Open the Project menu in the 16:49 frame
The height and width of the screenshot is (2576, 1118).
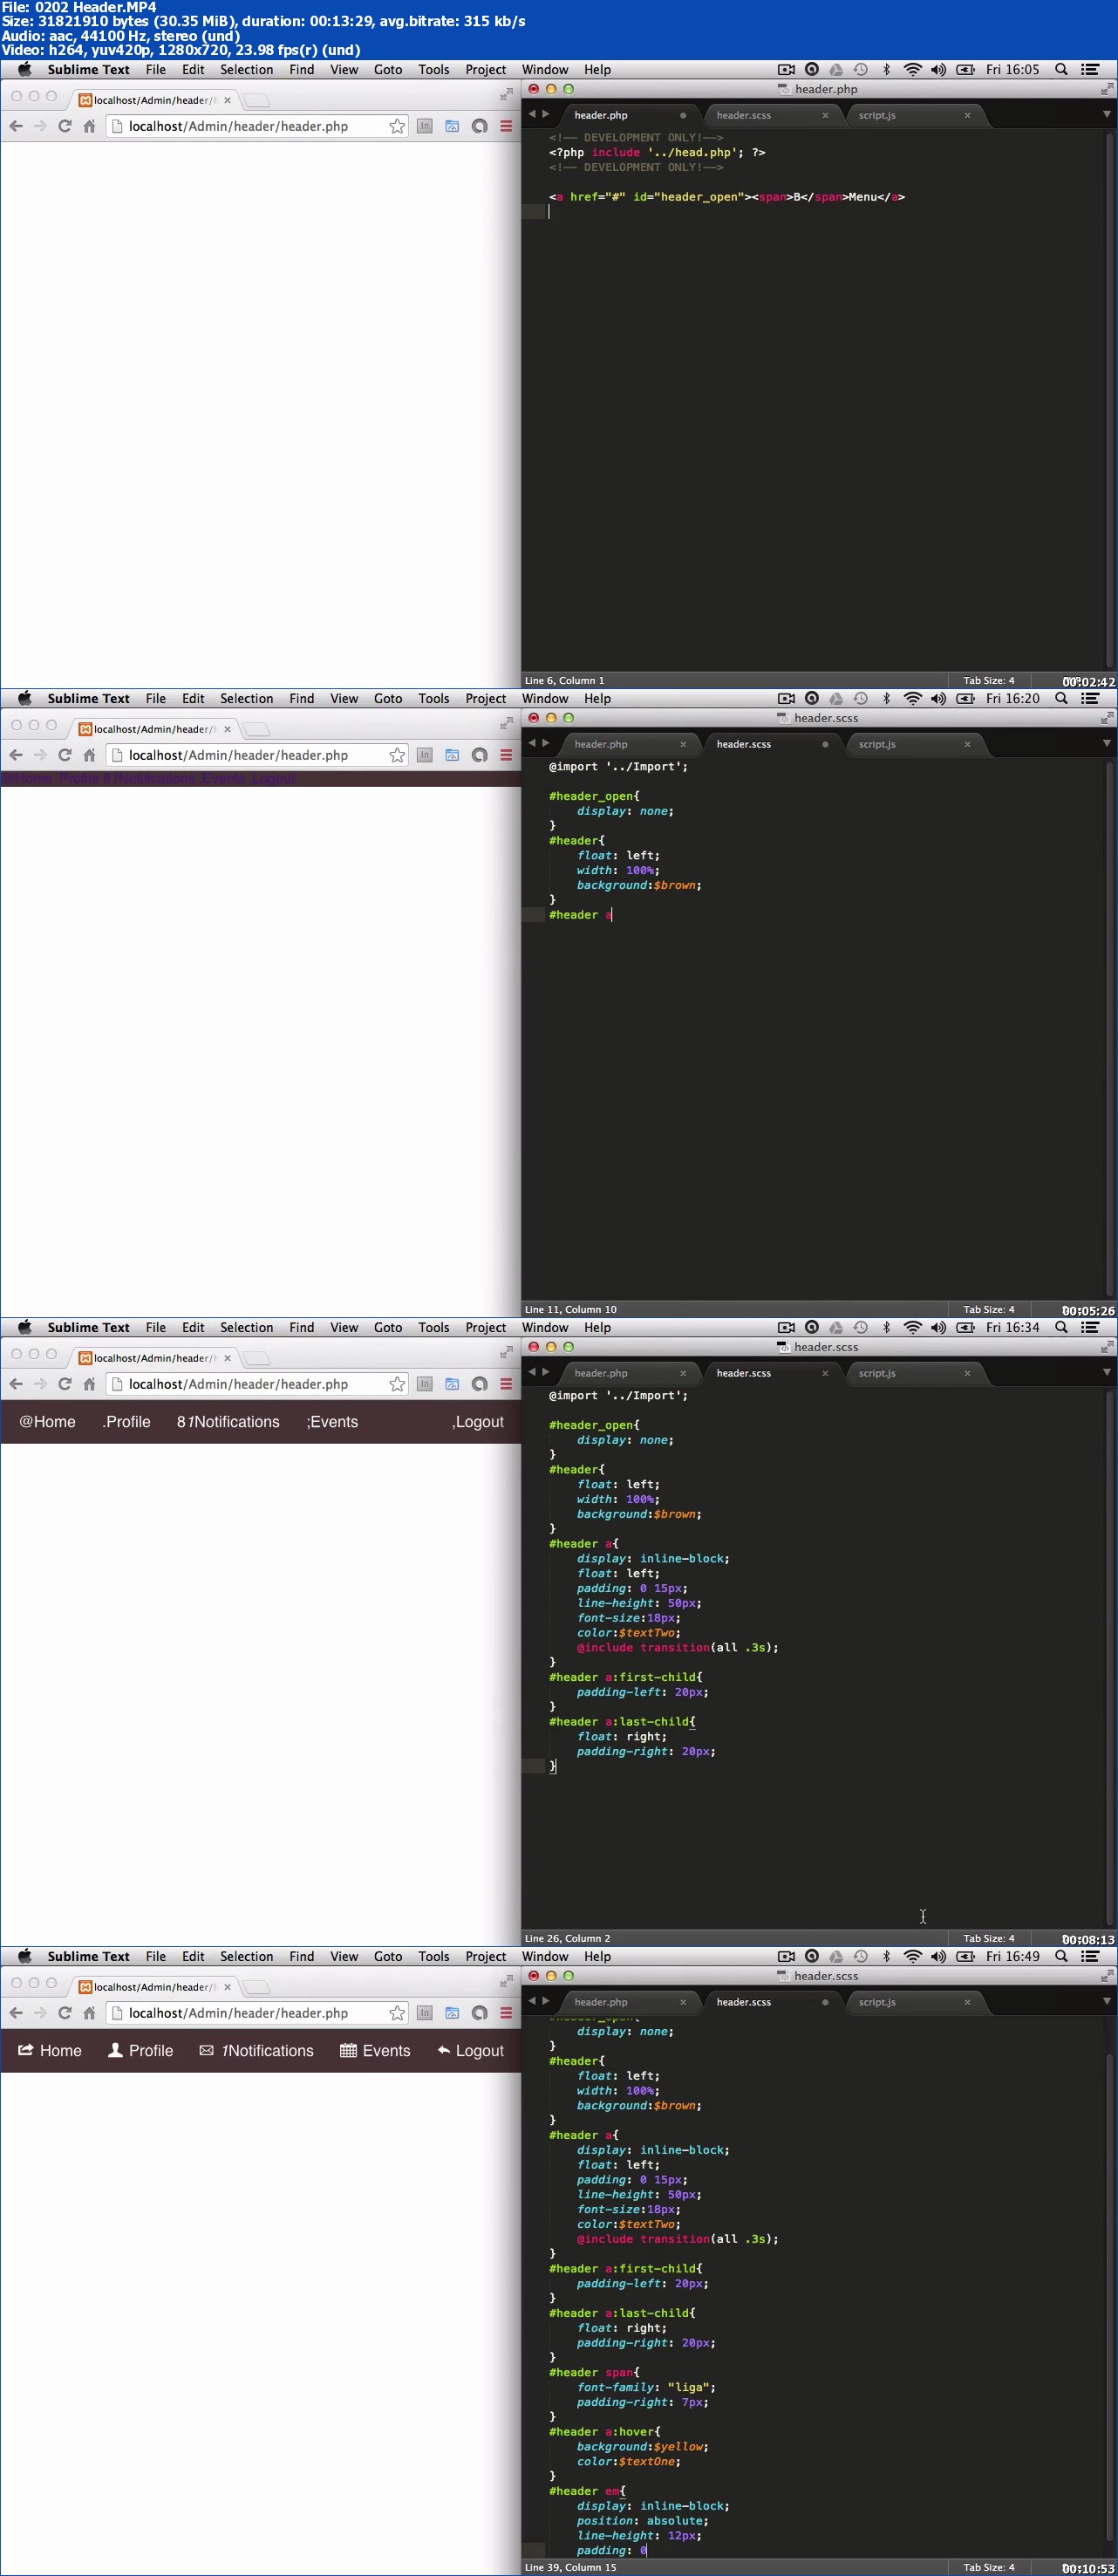486,1957
